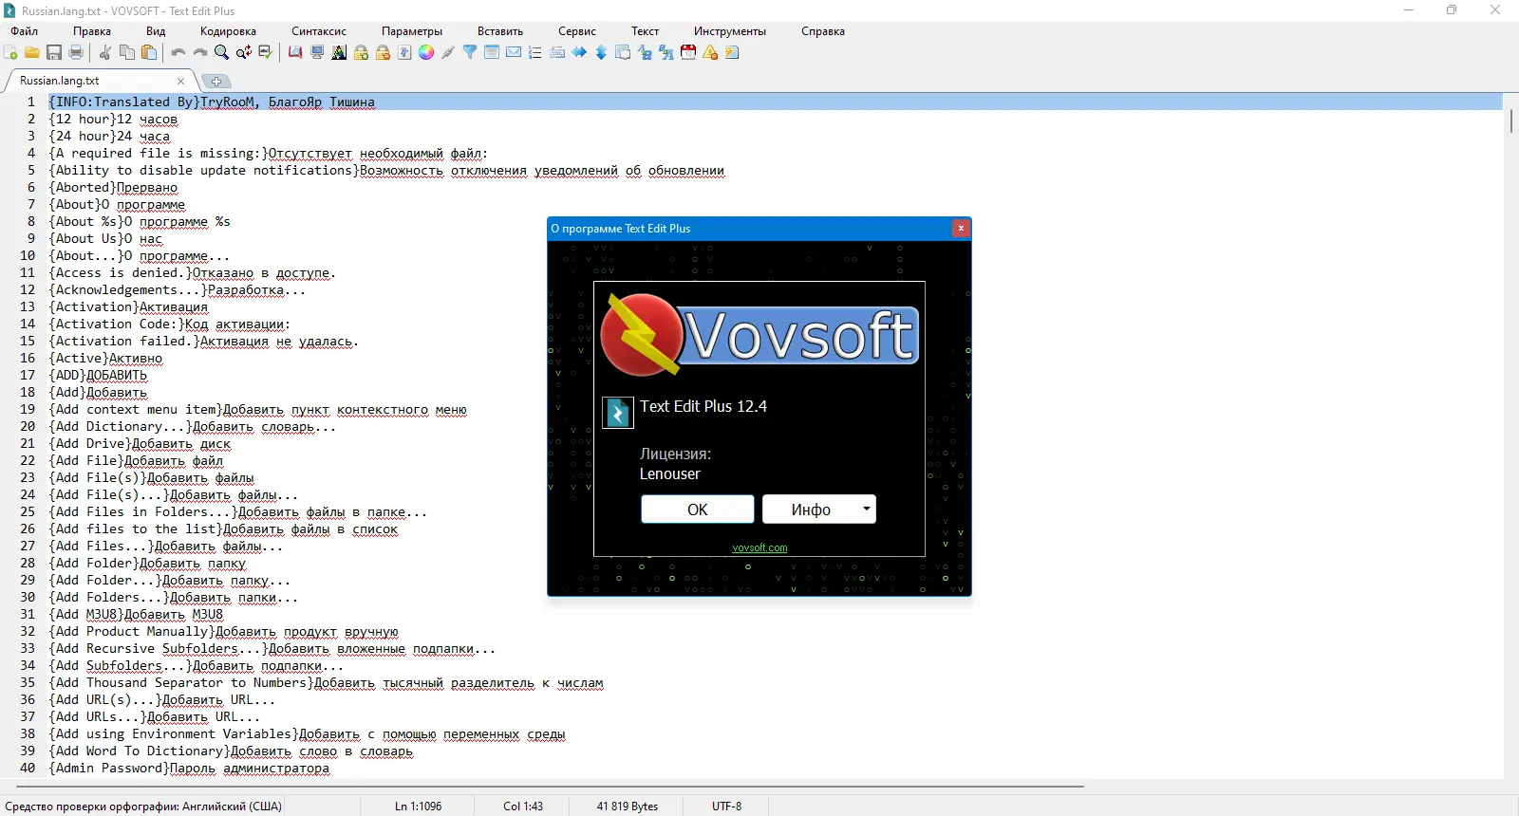Open the Кодировка menu
Viewport: 1519px width, 816px height.
tap(228, 31)
